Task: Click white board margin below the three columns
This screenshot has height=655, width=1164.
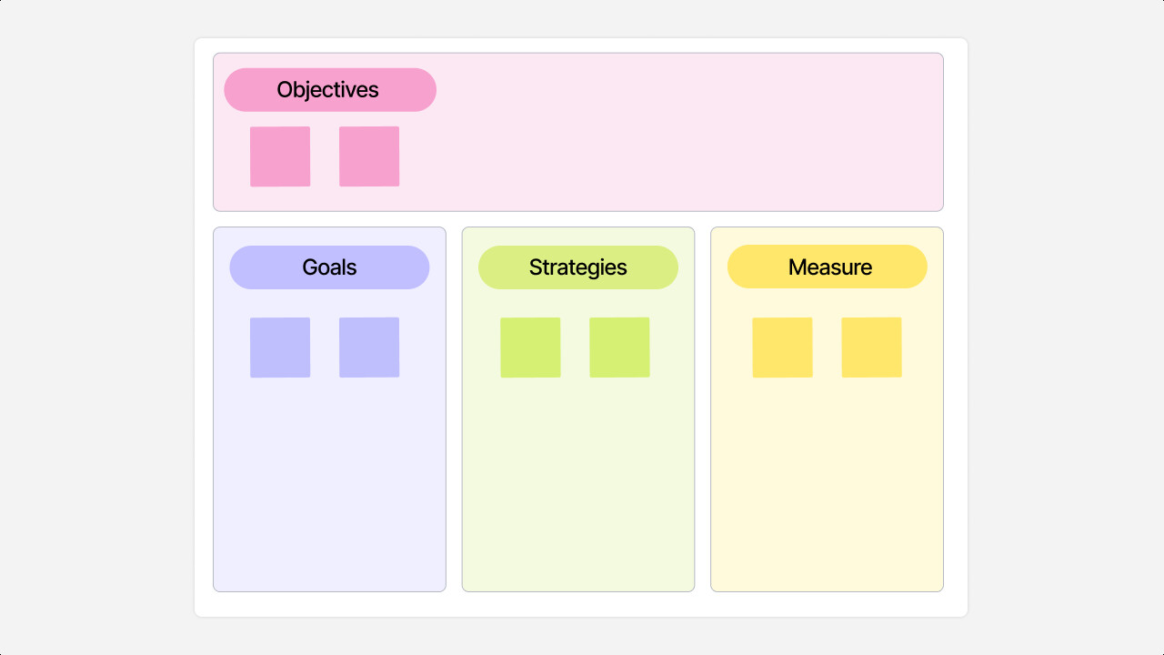Action: coord(582,604)
